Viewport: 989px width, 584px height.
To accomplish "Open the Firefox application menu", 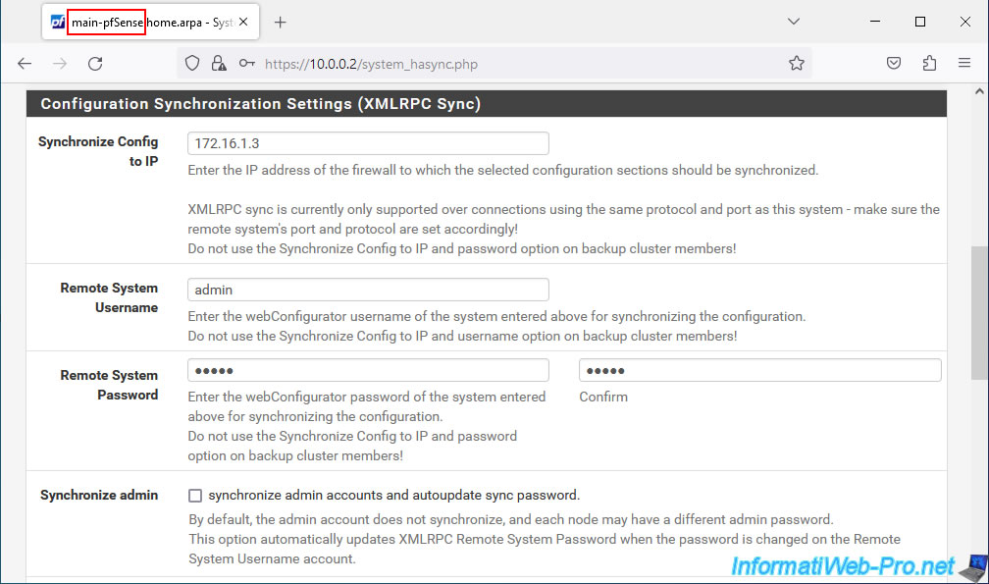I will tap(964, 63).
